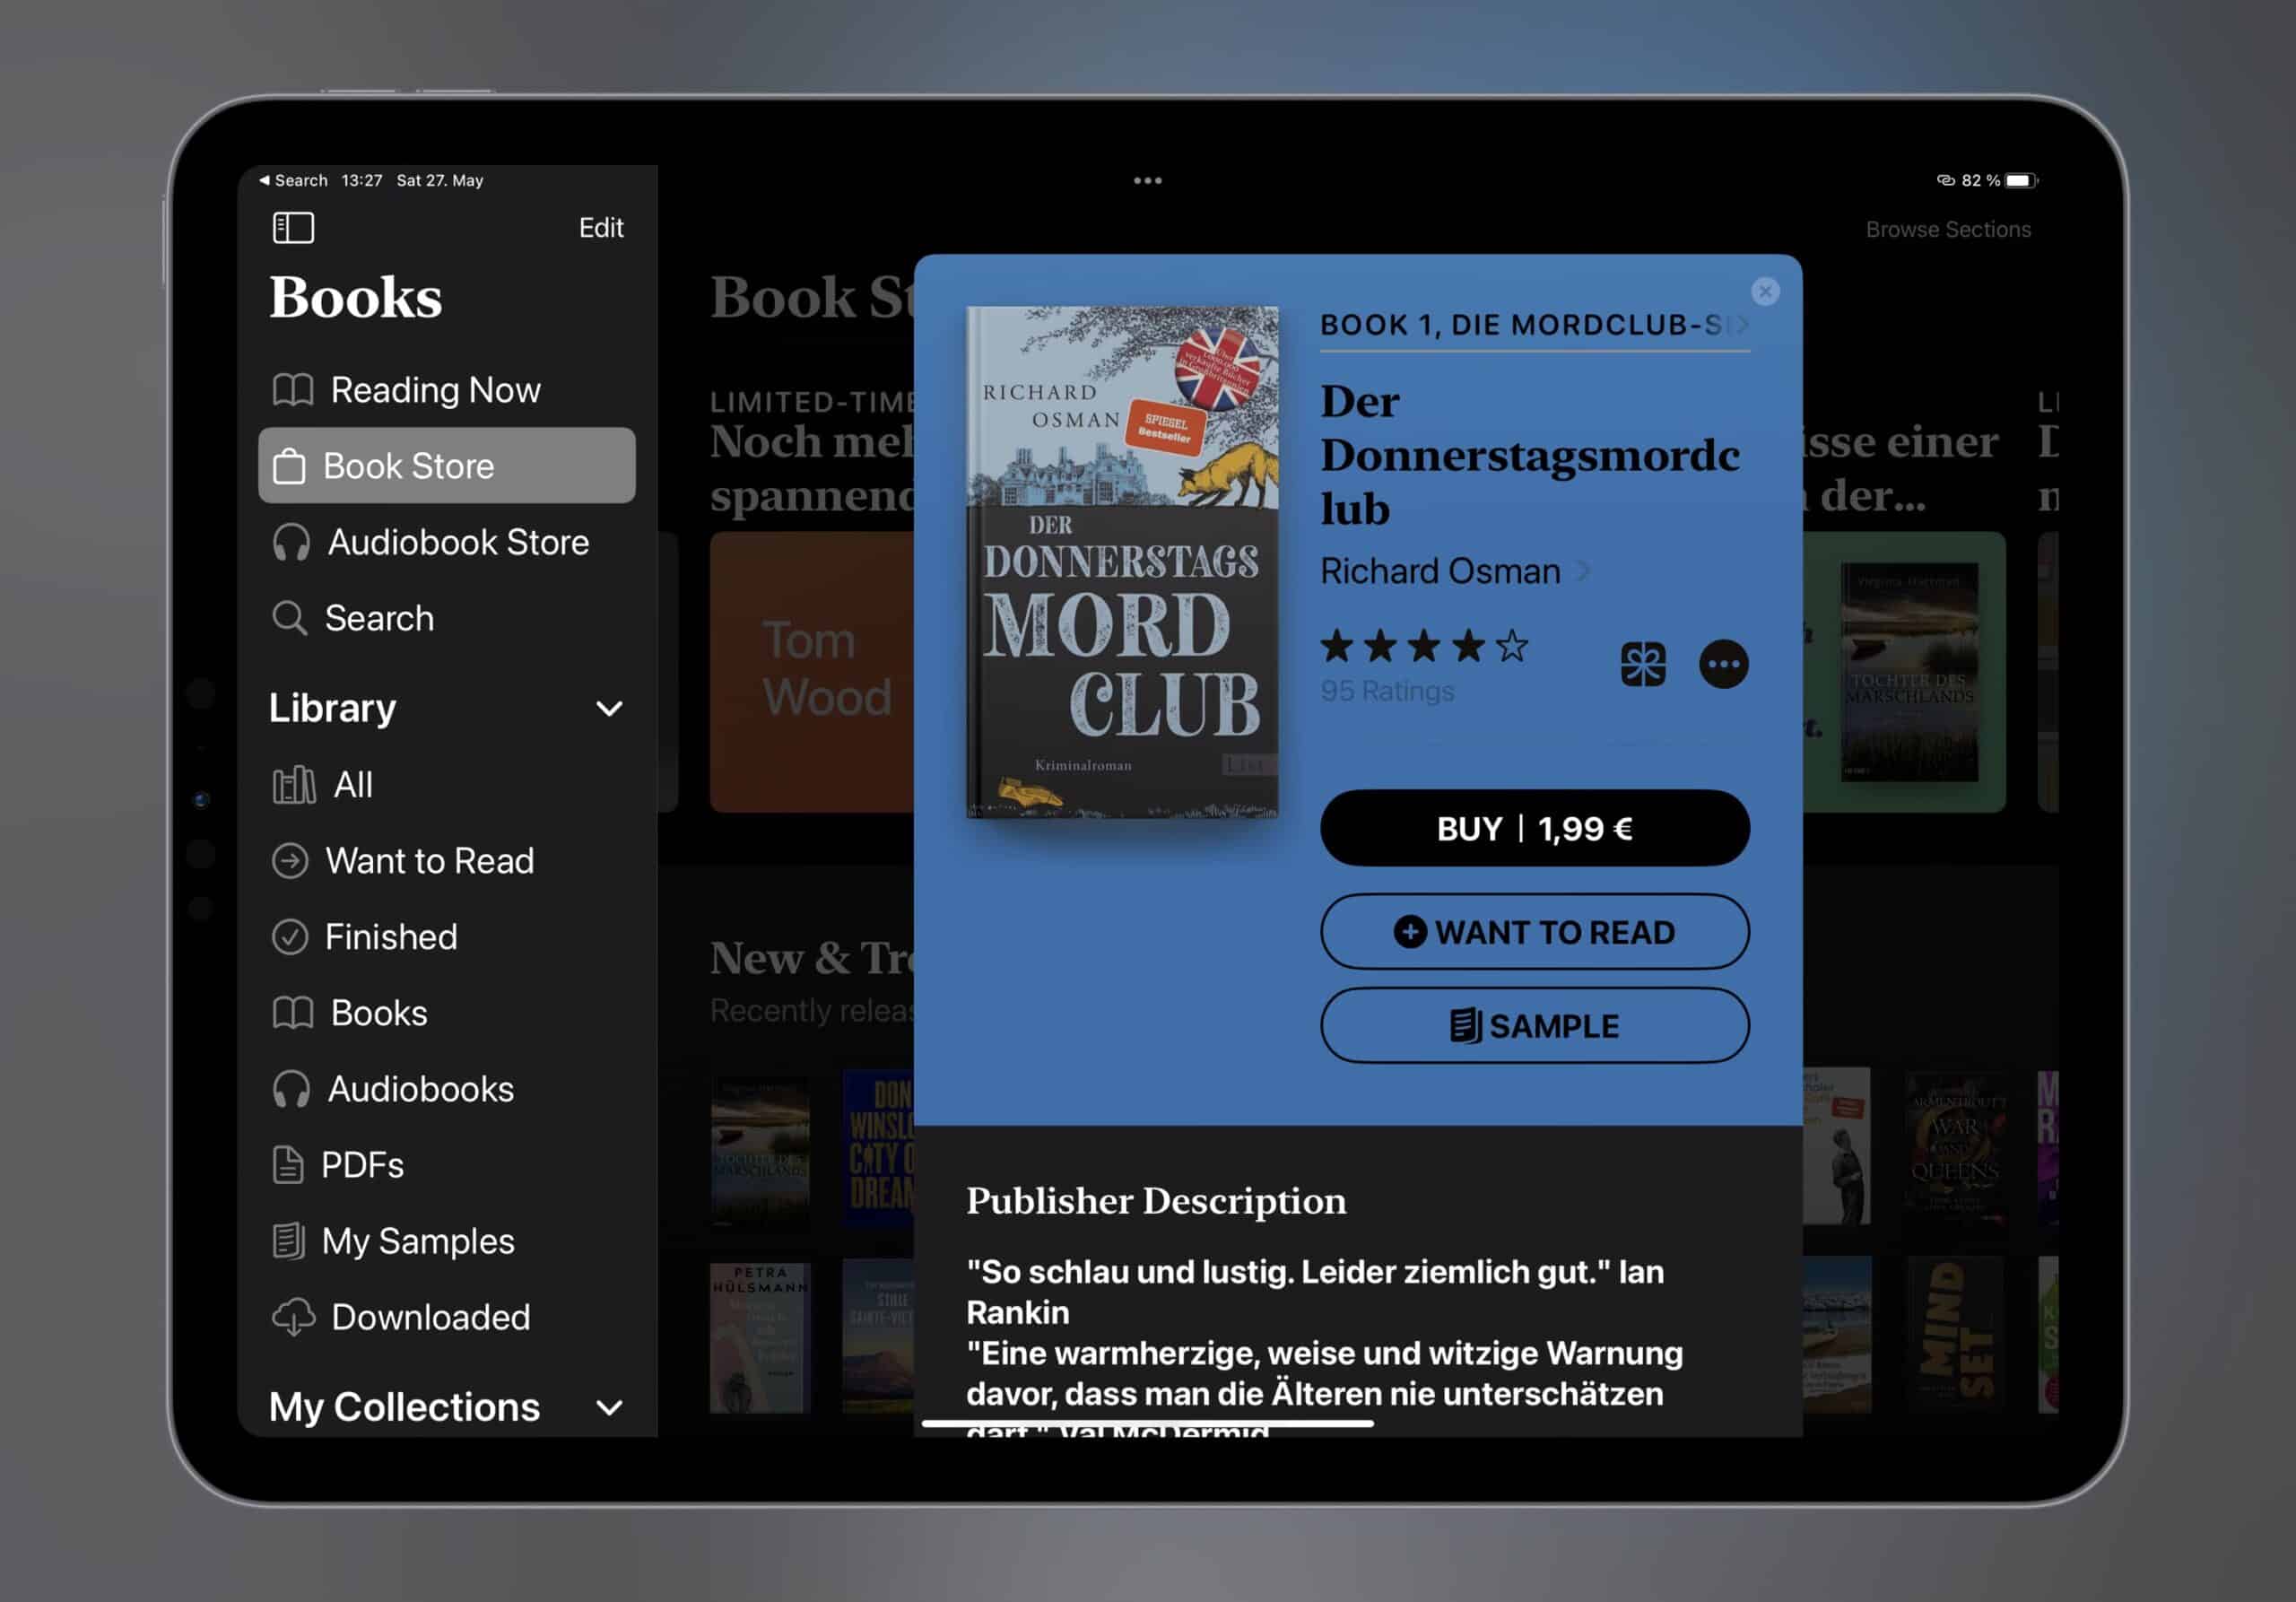Click the headphones icon beside Audiobook Store
Viewport: 2296px width, 1602px height.
(x=291, y=542)
